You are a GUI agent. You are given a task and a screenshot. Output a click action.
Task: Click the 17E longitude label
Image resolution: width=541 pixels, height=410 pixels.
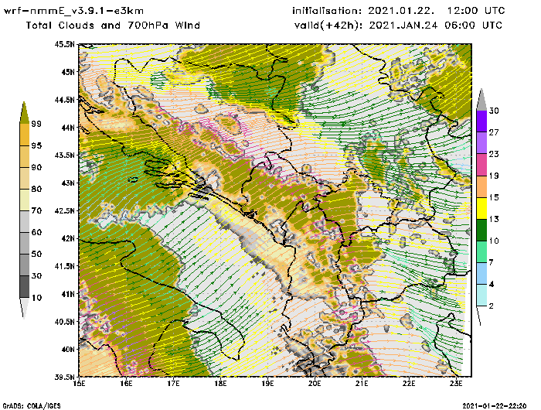pos(174,384)
